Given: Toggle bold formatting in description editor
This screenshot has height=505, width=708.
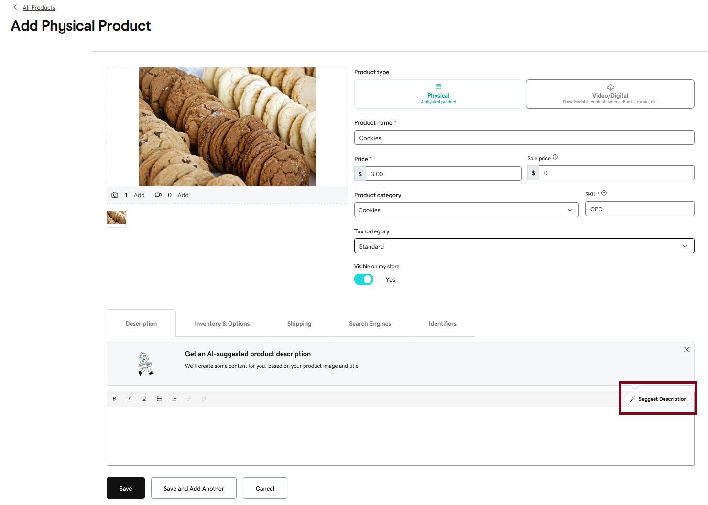Looking at the screenshot, I should click(x=114, y=399).
